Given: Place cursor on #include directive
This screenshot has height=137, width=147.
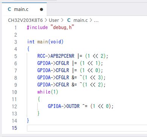Looking at the screenshot, I should click(37, 27).
